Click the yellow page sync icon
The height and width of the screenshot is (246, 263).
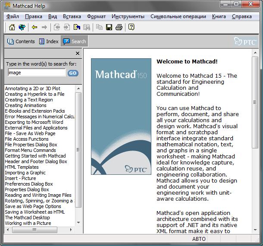pyautogui.click(x=77, y=27)
